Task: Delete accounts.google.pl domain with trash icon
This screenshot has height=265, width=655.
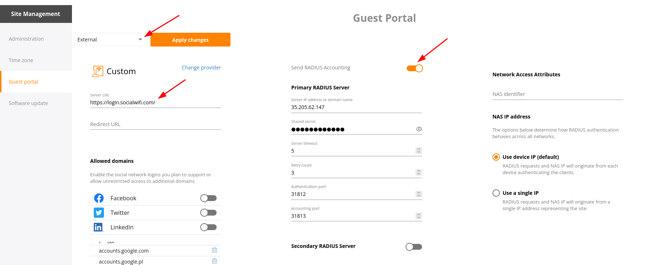Action: pos(214,261)
